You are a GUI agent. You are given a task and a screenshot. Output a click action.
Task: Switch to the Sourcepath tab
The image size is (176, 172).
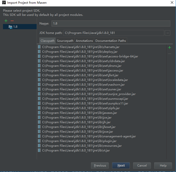[x=65, y=41]
